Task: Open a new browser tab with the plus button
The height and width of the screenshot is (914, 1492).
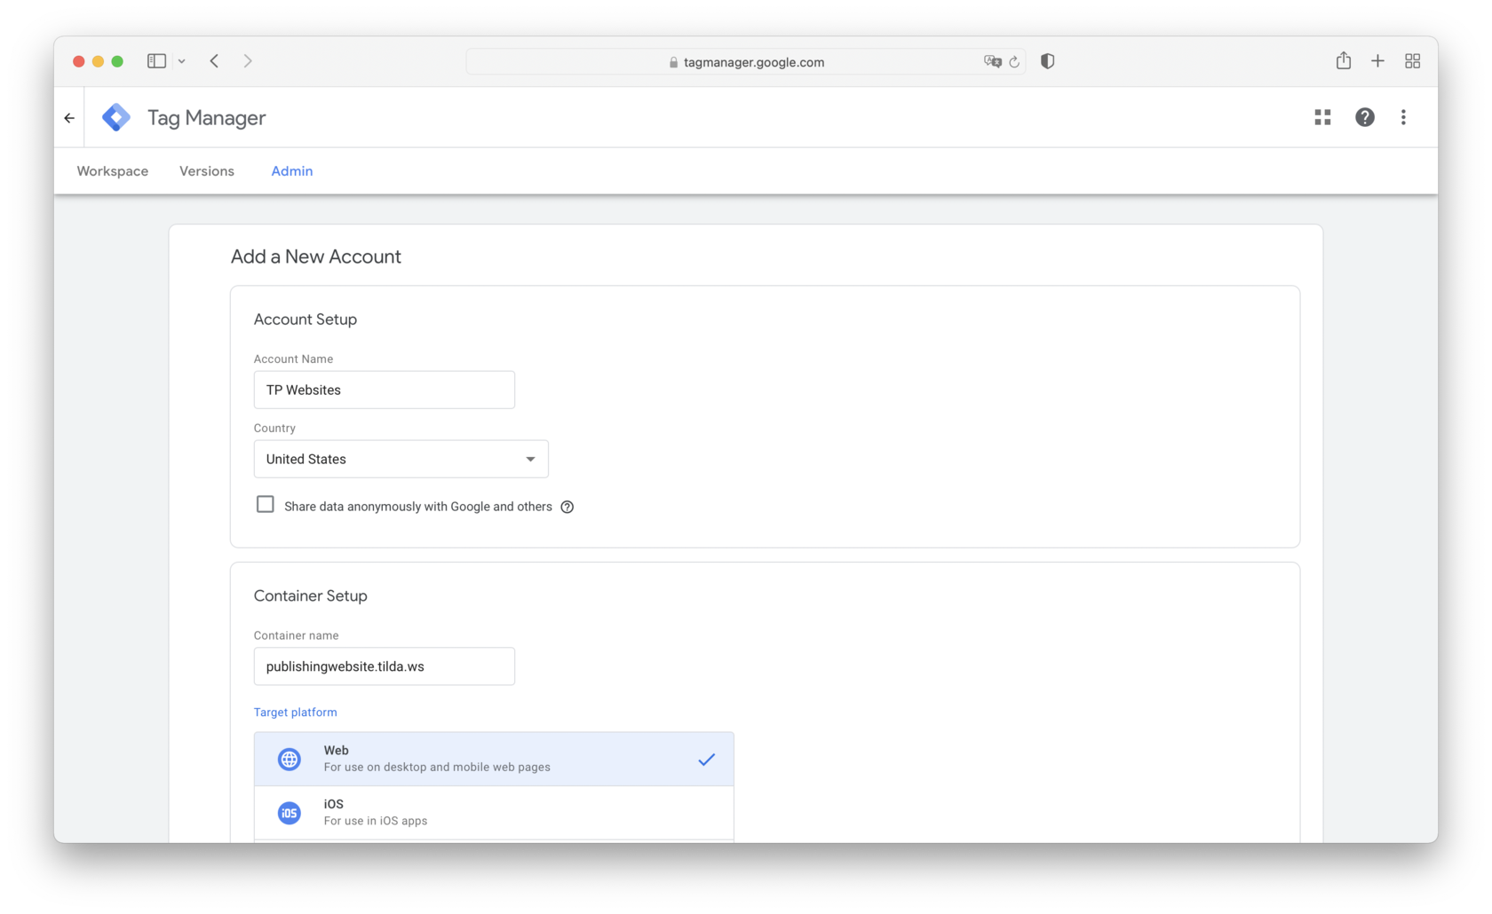Action: coord(1377,60)
